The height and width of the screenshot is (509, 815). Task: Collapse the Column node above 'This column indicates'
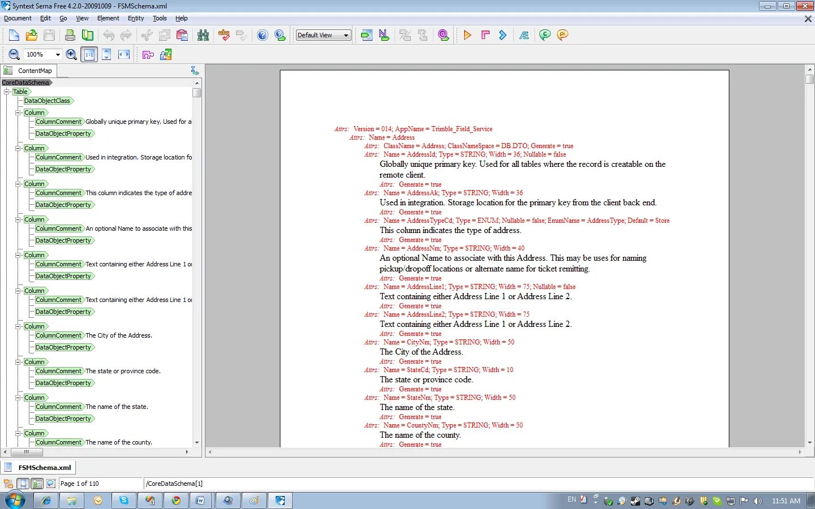coord(18,184)
